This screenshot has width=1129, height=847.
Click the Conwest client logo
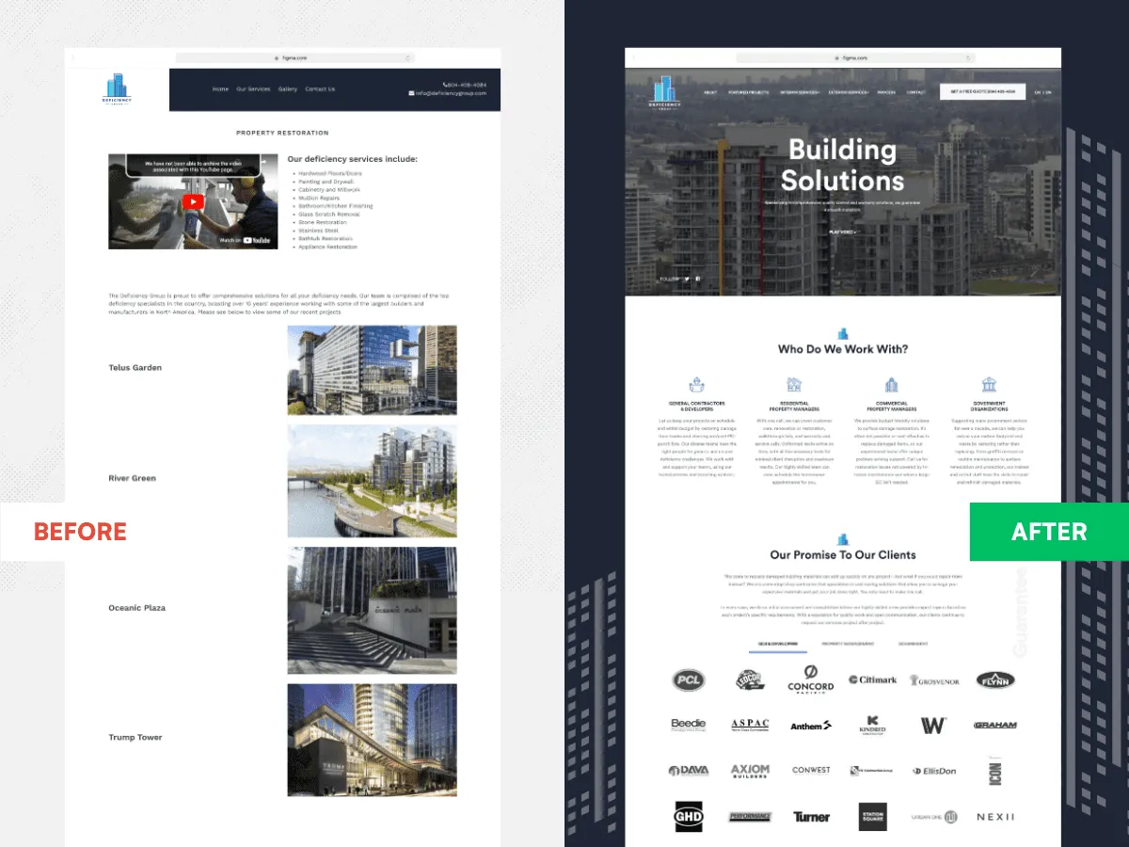click(811, 770)
